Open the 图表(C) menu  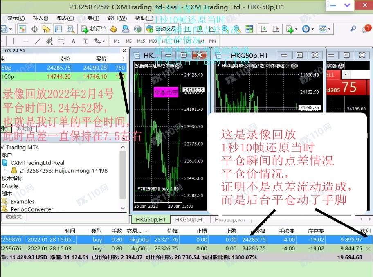(x=65, y=18)
